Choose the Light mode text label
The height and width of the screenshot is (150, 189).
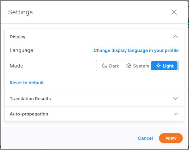168,66
